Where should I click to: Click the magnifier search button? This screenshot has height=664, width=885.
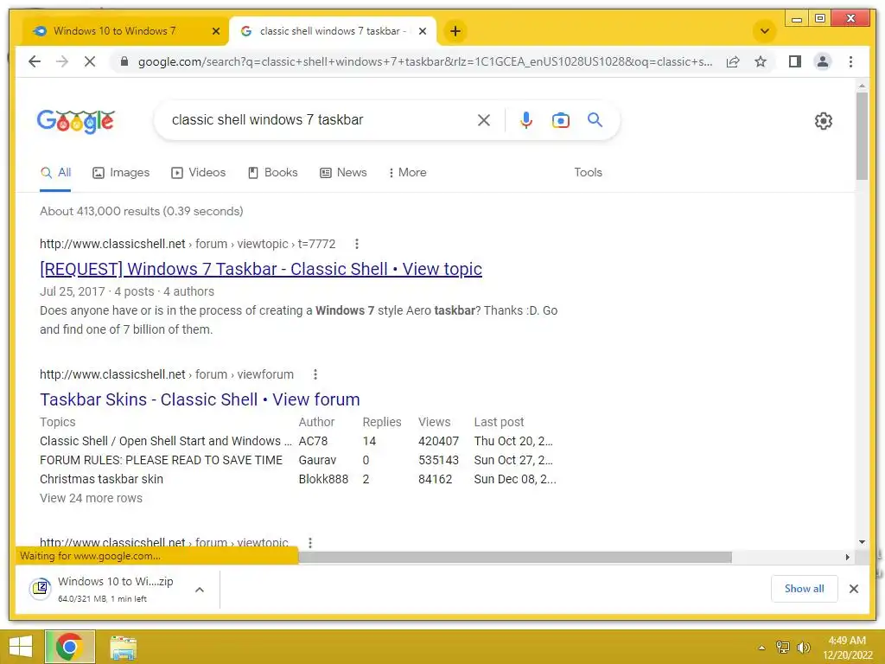[595, 119]
